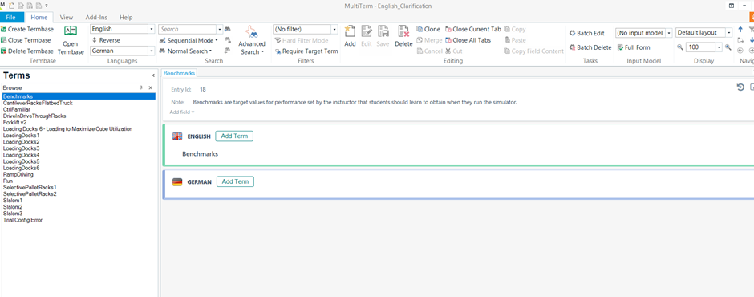This screenshot has height=297, width=754.
Task: Toggle Require Target Term filter
Action: point(306,51)
